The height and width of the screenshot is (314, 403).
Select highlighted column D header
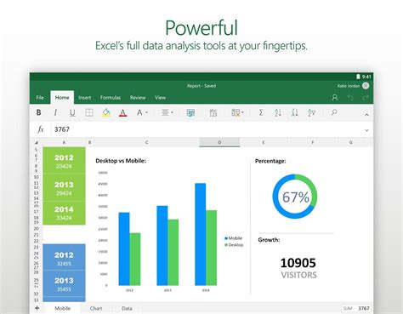[219, 142]
